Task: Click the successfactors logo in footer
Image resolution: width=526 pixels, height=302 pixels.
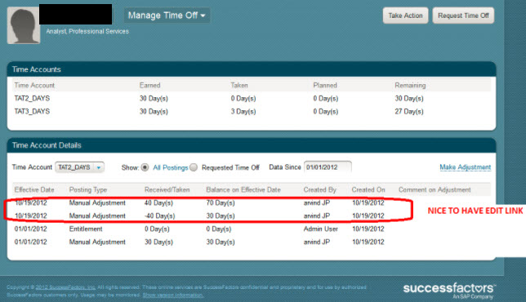Action: pos(449,291)
